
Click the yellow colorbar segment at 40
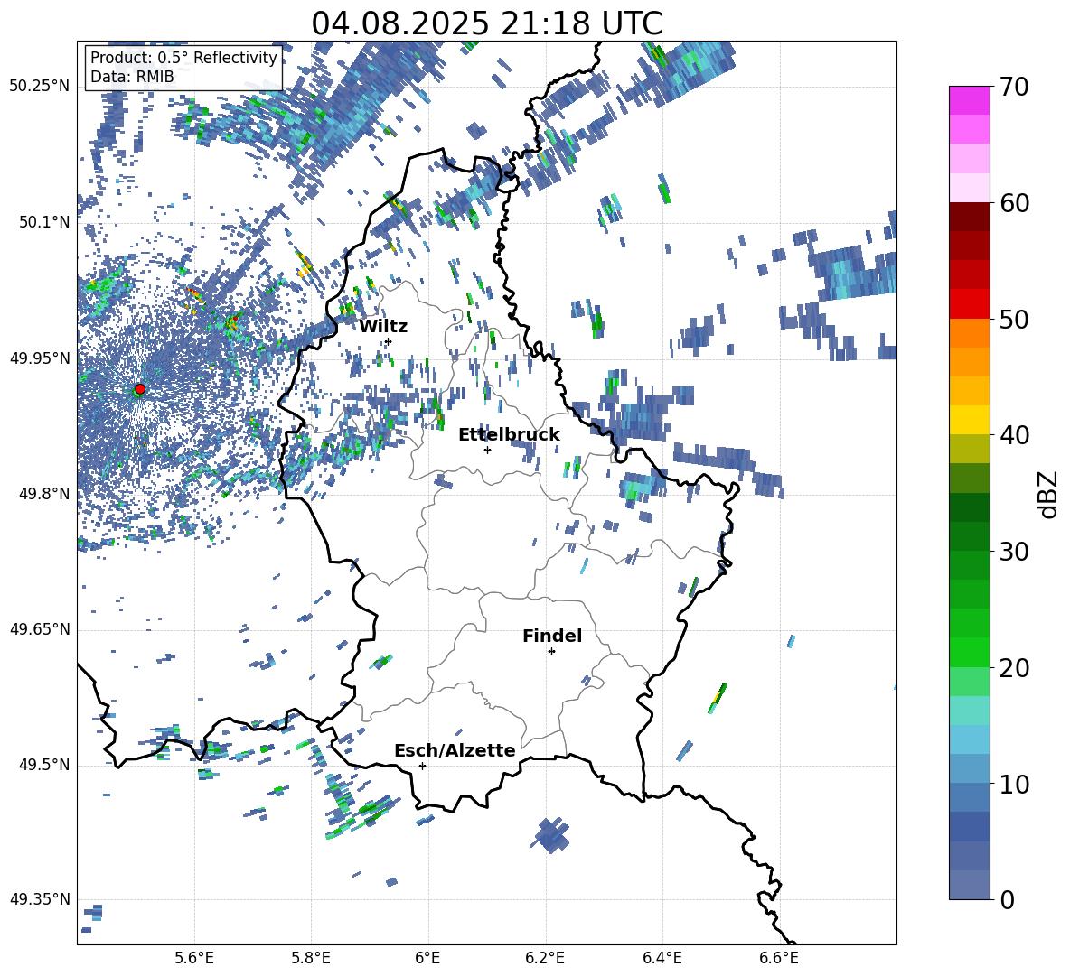(x=969, y=420)
